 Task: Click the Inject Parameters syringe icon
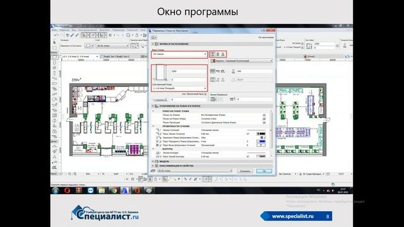pos(77,35)
